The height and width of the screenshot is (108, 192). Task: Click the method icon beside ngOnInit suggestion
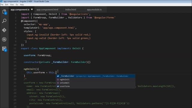pos(58,79)
